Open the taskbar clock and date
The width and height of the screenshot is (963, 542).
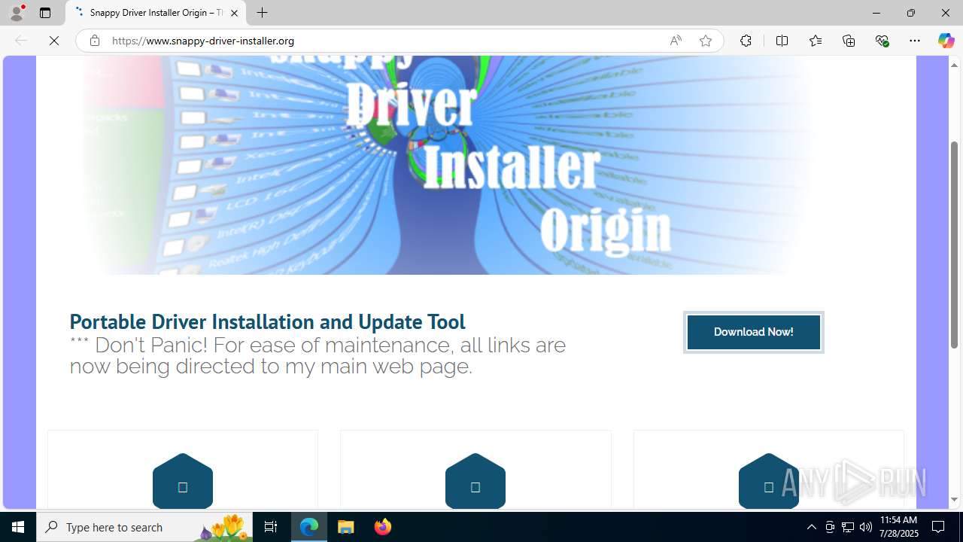coord(898,527)
